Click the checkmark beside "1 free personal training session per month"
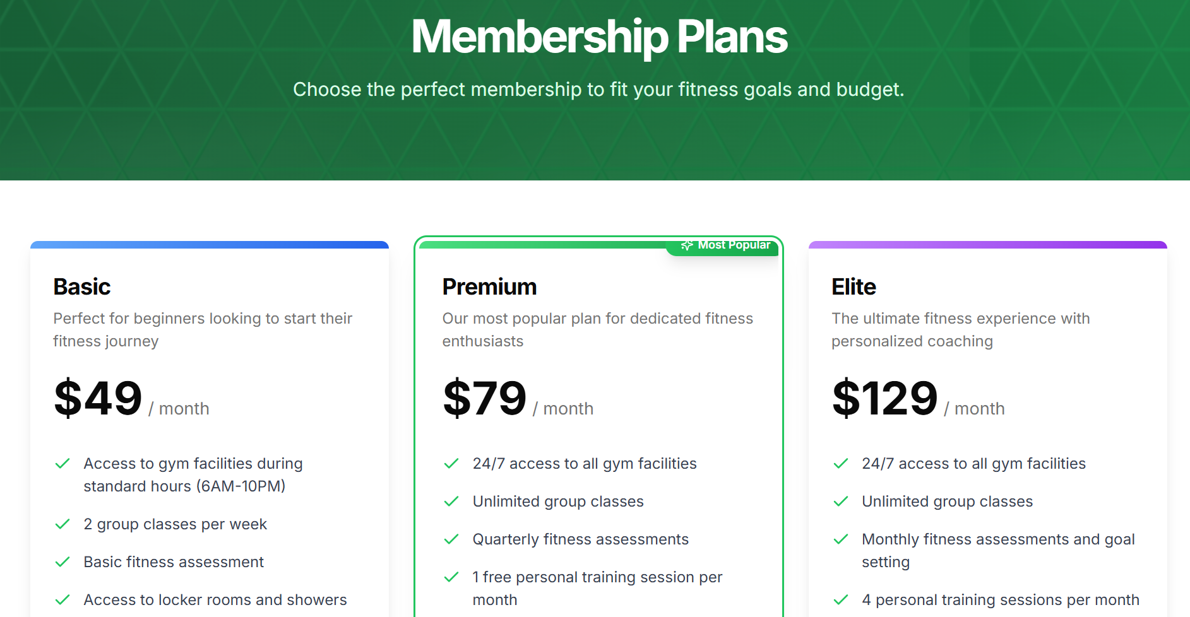The width and height of the screenshot is (1190, 617). [451, 577]
